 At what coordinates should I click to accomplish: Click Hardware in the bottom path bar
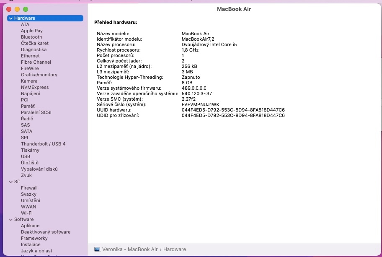174,249
